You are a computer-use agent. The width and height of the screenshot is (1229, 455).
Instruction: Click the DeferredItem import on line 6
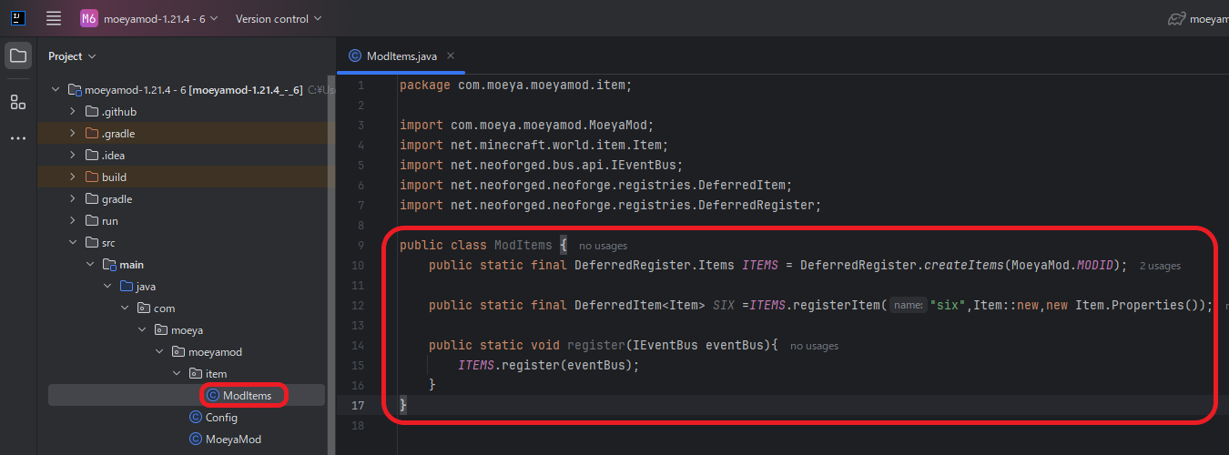pos(596,185)
